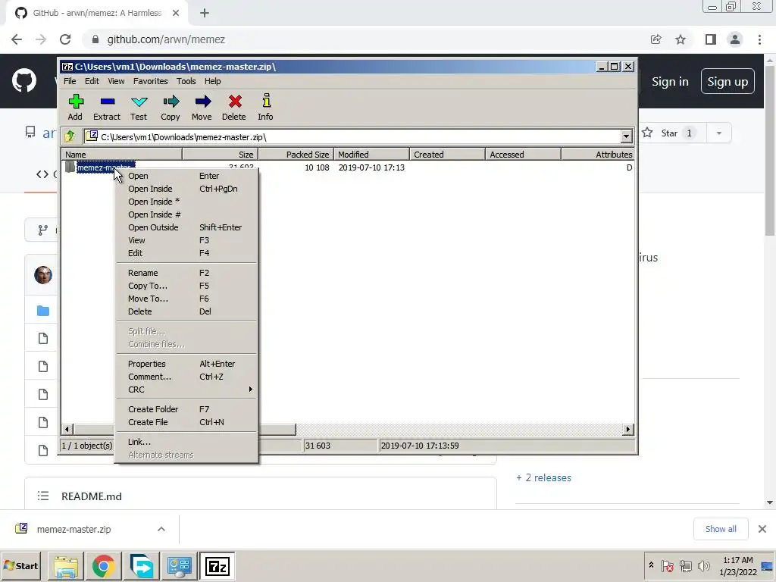Open memez-master.zip download item
The width and height of the screenshot is (776, 582).
tap(74, 529)
